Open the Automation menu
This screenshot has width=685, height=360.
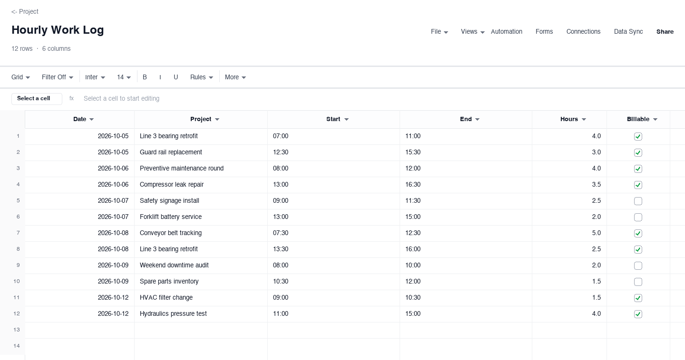[x=507, y=32]
